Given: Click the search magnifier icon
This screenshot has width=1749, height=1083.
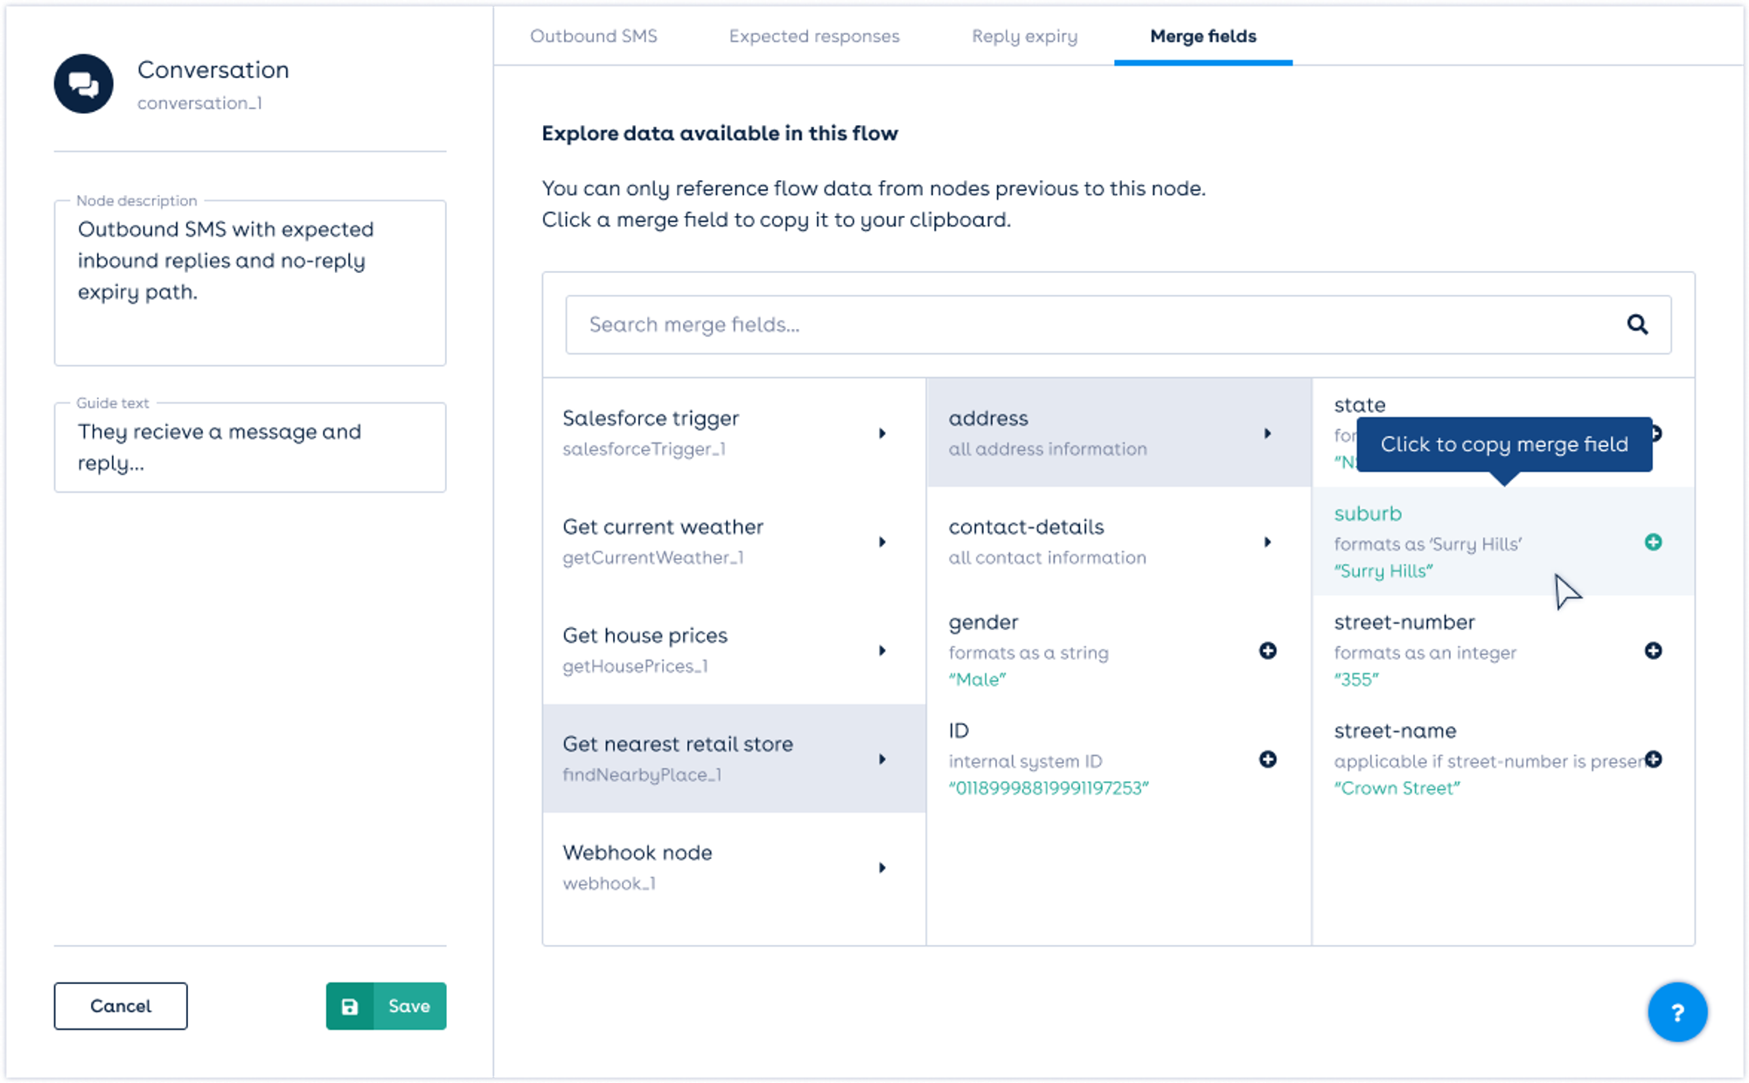Looking at the screenshot, I should click(1637, 325).
